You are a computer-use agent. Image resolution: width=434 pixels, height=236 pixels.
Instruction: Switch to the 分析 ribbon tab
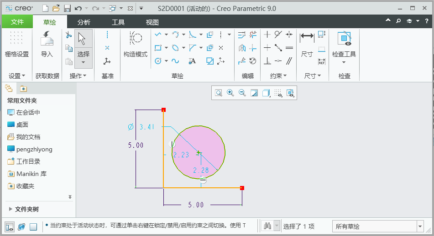[x=84, y=22]
